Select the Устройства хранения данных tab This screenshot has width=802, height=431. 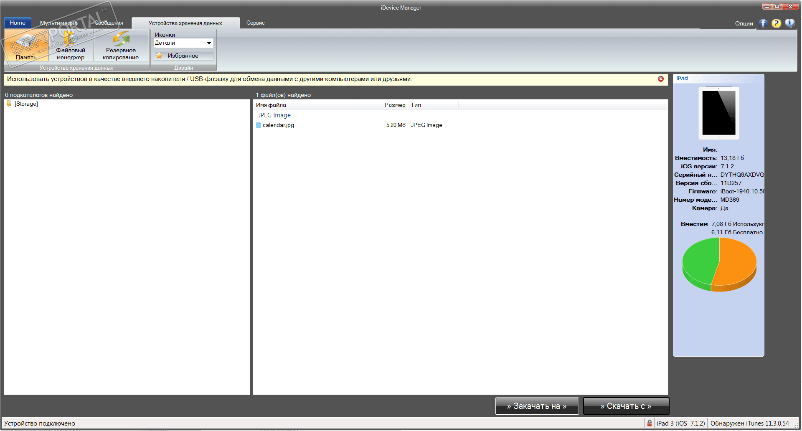point(185,23)
